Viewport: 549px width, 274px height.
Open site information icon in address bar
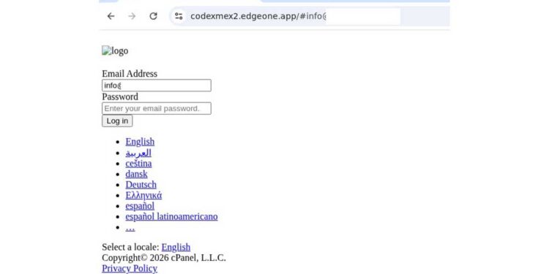pyautogui.click(x=179, y=16)
